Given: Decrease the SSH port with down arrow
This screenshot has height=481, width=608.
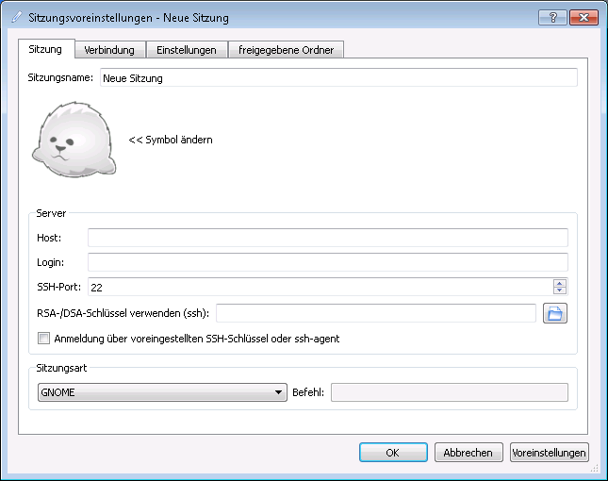Looking at the screenshot, I should click(x=560, y=291).
